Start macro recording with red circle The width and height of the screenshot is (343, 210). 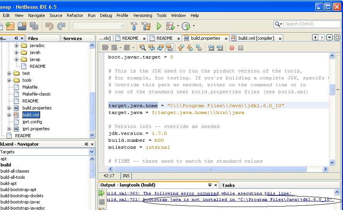tap(232, 48)
